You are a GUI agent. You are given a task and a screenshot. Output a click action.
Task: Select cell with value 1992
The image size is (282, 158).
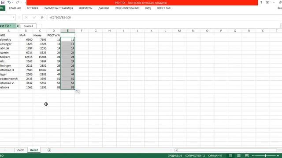tap(40, 87)
